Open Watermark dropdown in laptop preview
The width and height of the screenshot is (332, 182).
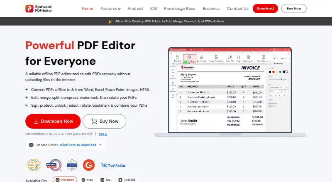click(x=249, y=59)
